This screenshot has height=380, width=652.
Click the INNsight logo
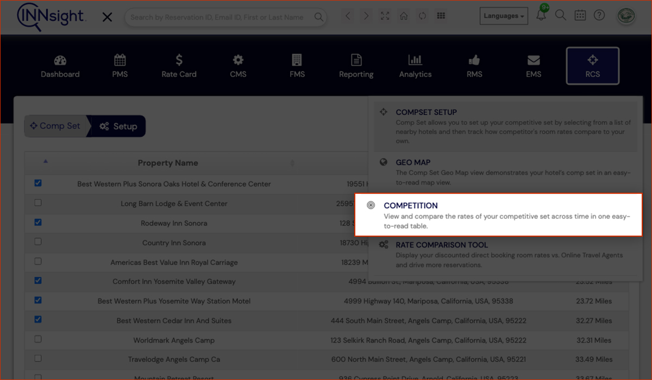click(x=51, y=17)
